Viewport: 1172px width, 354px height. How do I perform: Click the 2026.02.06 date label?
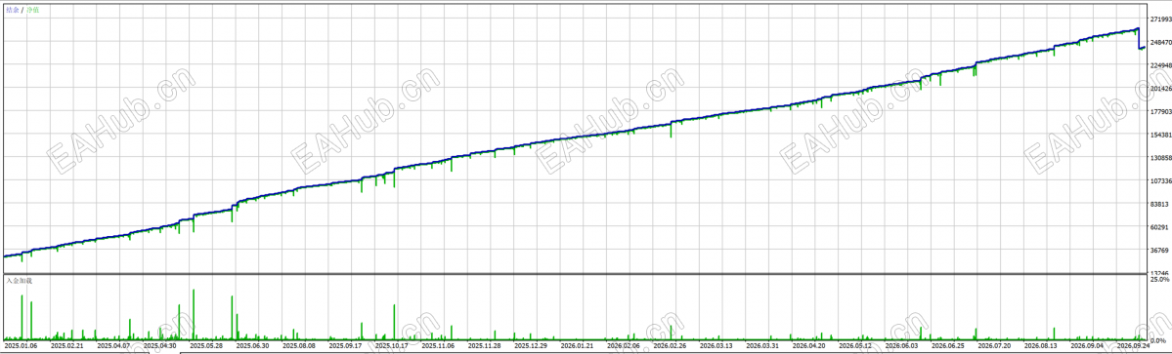pyautogui.click(x=625, y=346)
